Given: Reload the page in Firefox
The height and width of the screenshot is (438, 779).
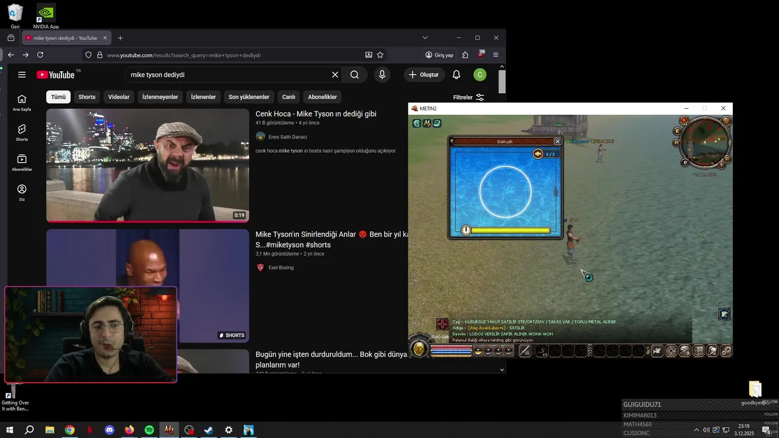Looking at the screenshot, I should (x=40, y=55).
